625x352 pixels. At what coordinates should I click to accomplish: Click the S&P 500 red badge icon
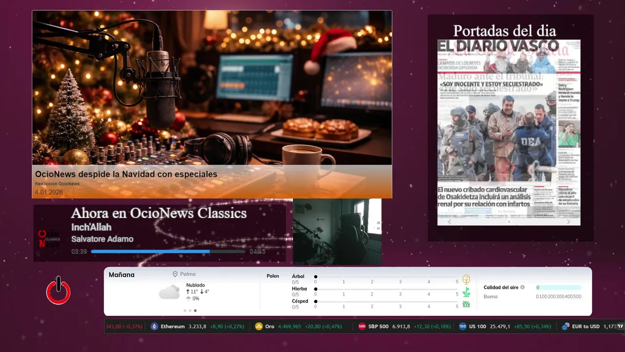pos(362,327)
